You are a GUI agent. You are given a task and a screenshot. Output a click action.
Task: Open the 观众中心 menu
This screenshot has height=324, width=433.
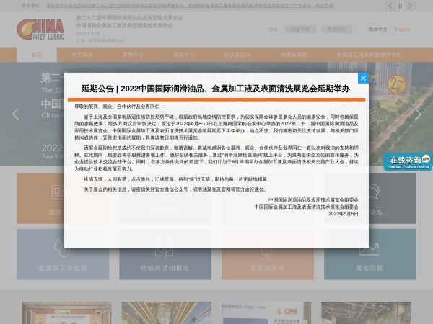[x=183, y=55]
